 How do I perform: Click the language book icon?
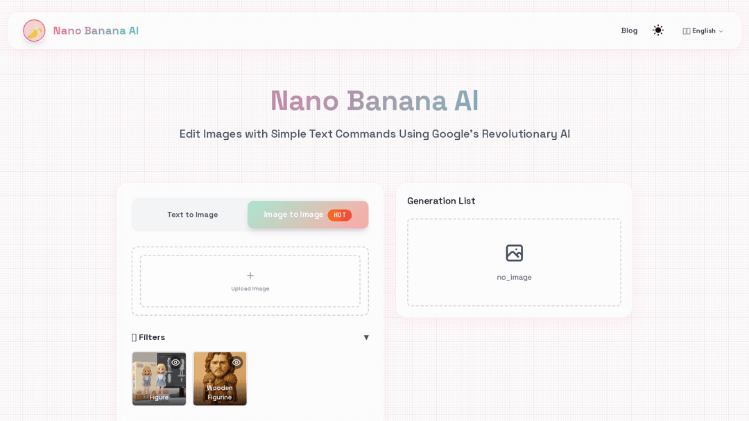(687, 31)
